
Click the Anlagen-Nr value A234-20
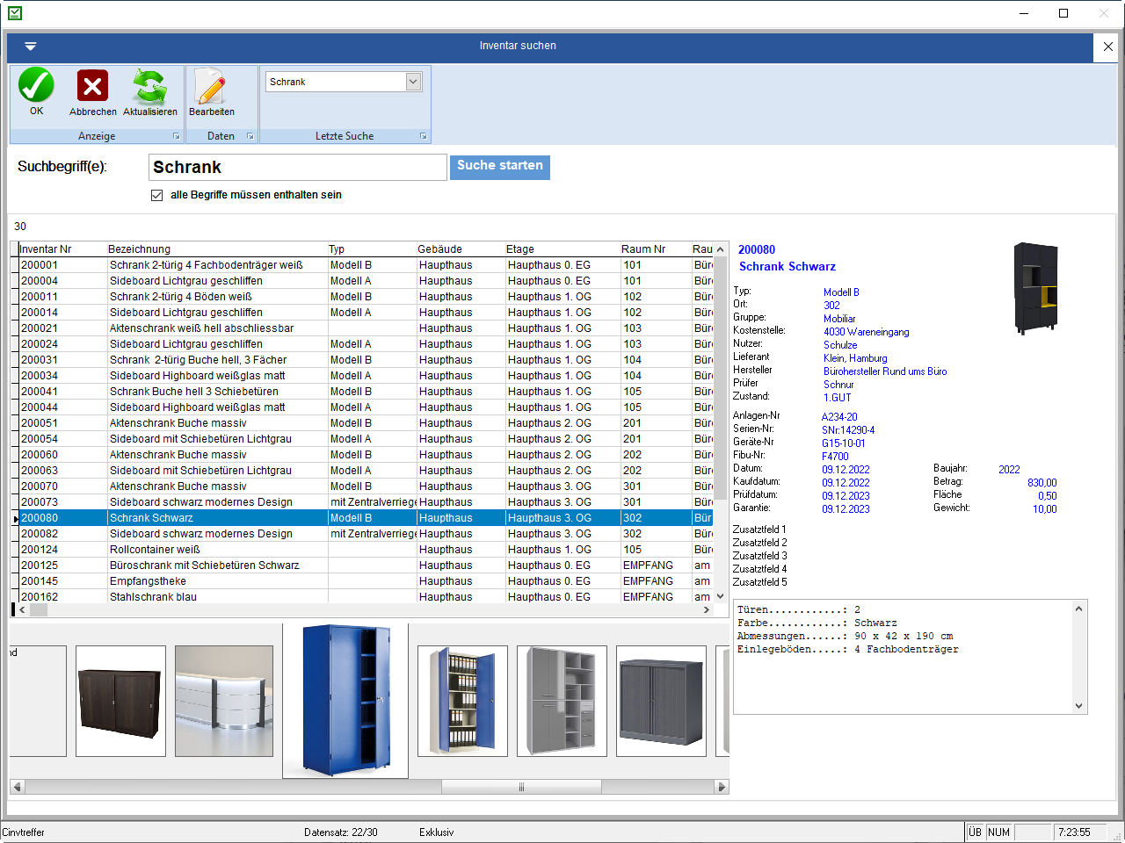coord(839,417)
